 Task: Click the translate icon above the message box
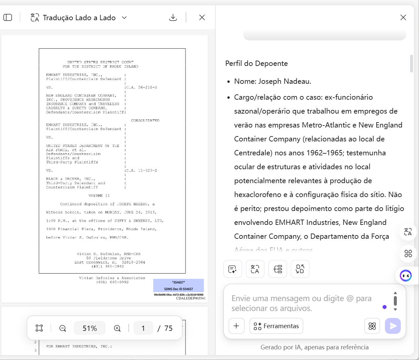point(255,269)
